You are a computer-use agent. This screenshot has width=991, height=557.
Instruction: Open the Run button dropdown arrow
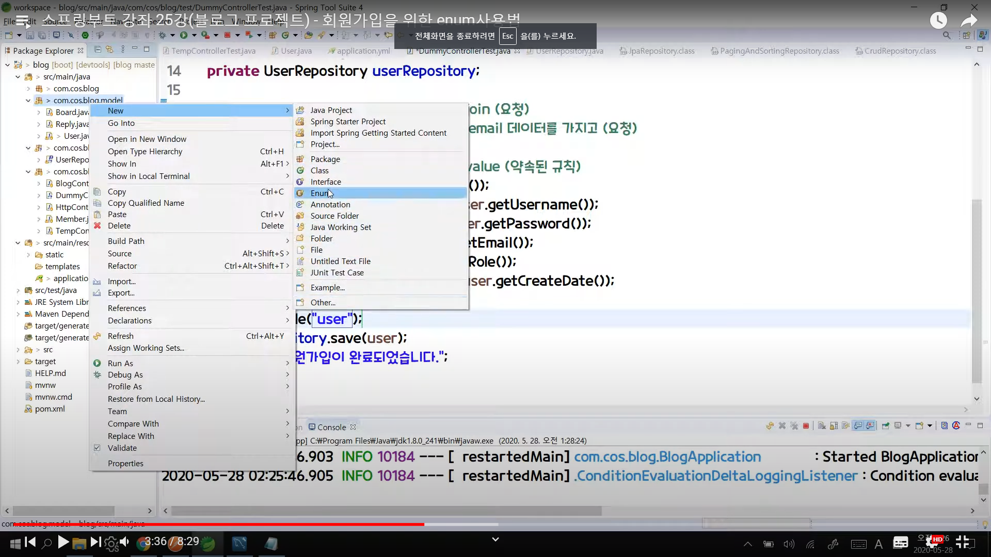[x=194, y=35]
